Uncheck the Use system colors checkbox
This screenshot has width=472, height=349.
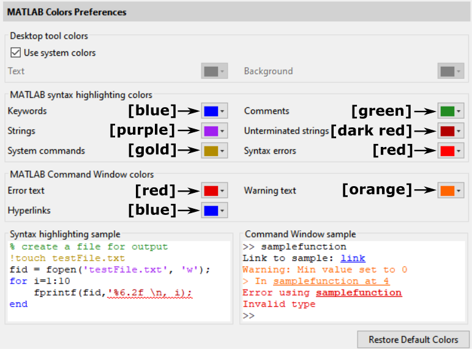tap(16, 53)
